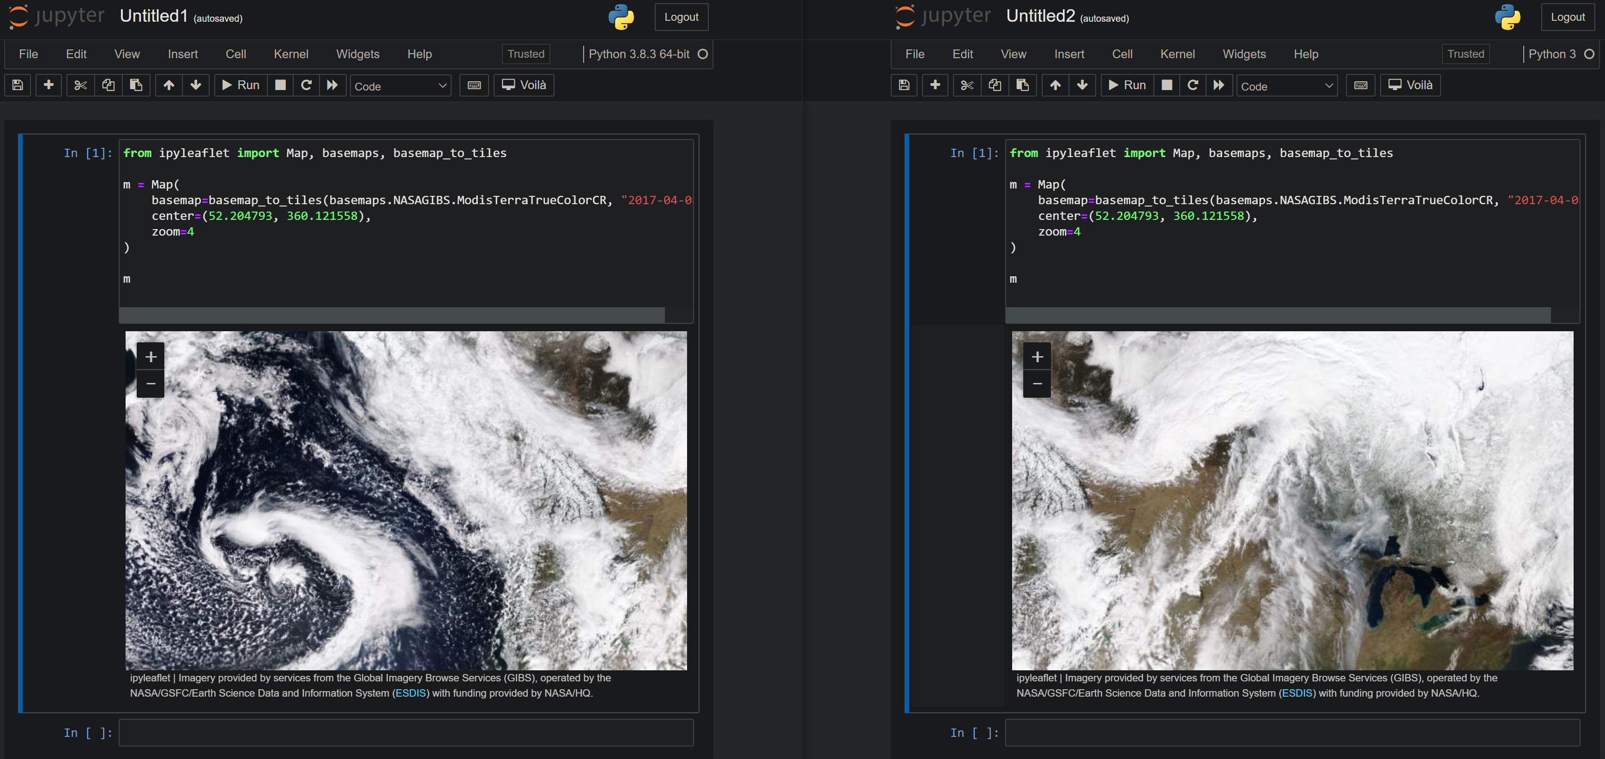Interrupt the kernel in Untitled1 with stop icon
Viewport: 1605px width, 759px height.
[x=280, y=85]
